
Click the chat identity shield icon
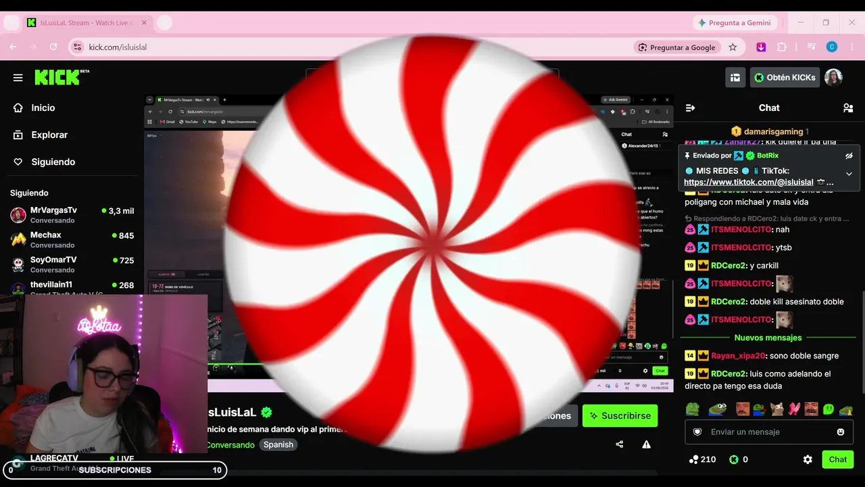tap(697, 432)
